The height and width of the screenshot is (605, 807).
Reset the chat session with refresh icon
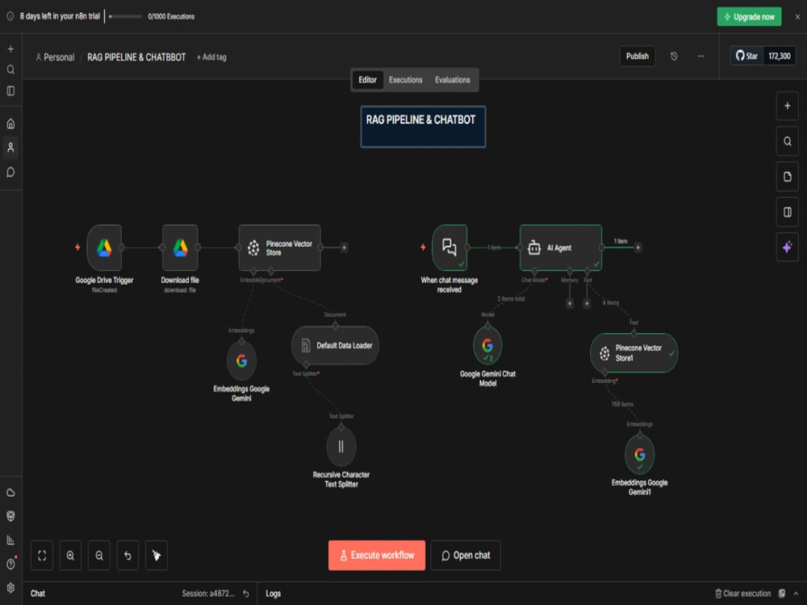click(x=246, y=593)
